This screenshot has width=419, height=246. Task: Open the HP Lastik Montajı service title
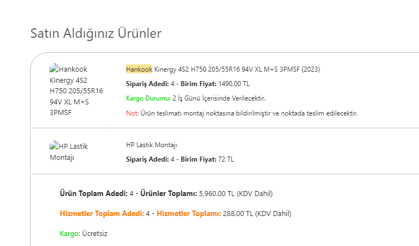point(152,145)
